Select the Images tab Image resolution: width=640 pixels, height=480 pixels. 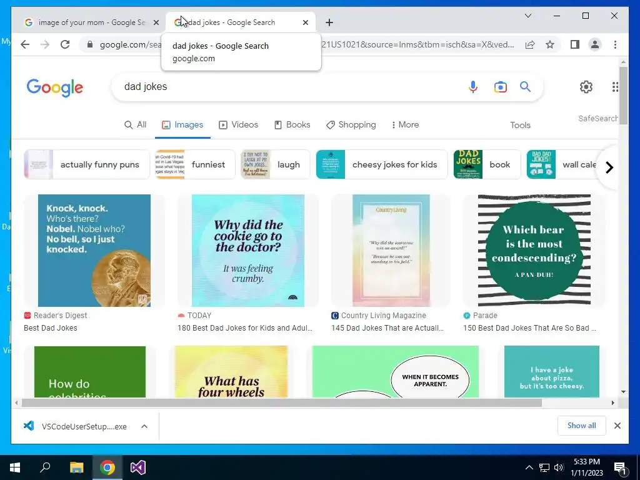pos(182,125)
